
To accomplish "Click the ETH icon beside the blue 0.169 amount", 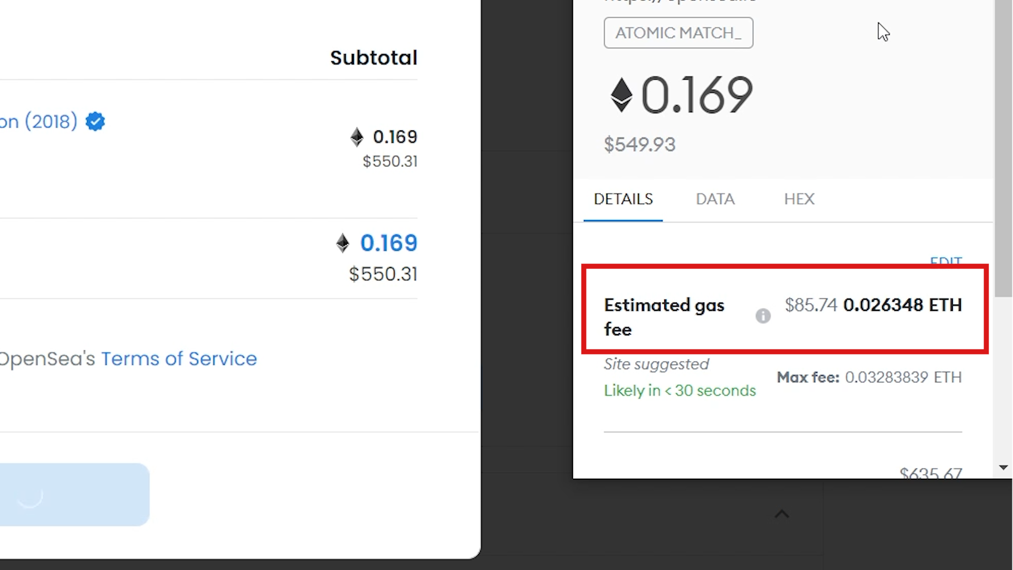I will pyautogui.click(x=343, y=243).
